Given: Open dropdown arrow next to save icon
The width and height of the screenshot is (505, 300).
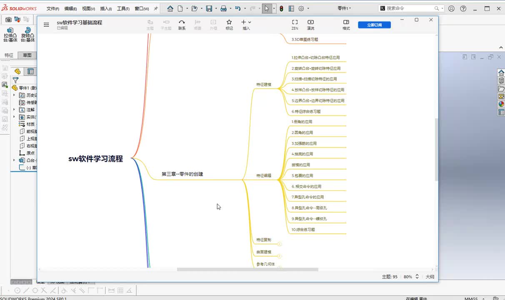Looking at the screenshot, I should (x=216, y=8).
